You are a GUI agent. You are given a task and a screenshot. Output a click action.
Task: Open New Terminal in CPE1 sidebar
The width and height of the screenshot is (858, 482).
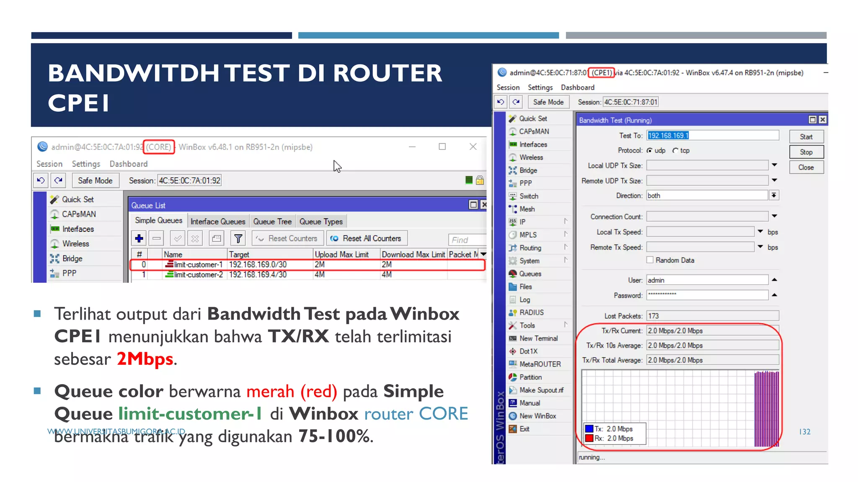538,338
